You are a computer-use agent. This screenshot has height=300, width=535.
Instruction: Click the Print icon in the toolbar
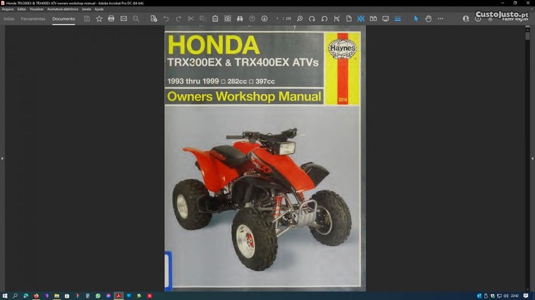(111, 19)
